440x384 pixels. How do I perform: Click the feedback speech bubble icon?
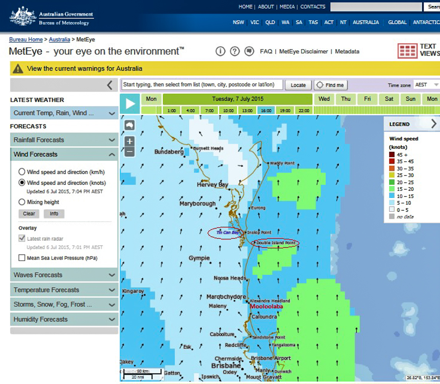(249, 51)
